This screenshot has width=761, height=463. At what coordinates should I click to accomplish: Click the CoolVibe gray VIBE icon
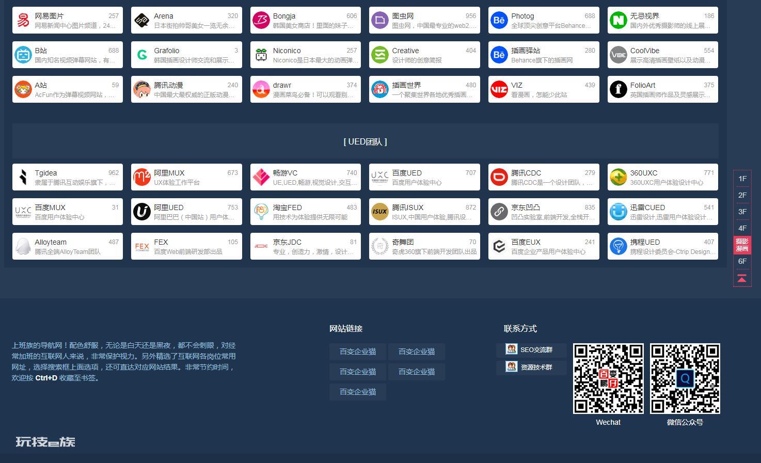click(619, 55)
